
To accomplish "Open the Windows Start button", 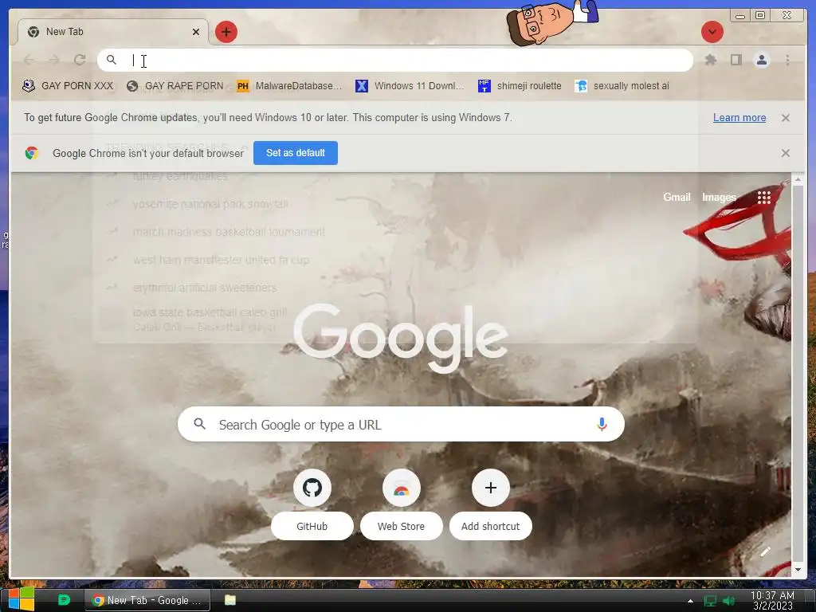I will pos(22,600).
